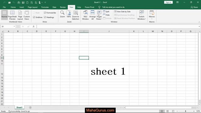Select column J header
201x113 pixels.
[x=109, y=31]
